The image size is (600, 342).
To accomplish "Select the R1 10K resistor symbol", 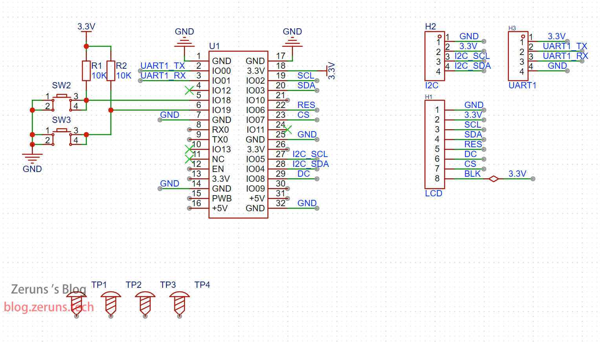I will (x=86, y=71).
